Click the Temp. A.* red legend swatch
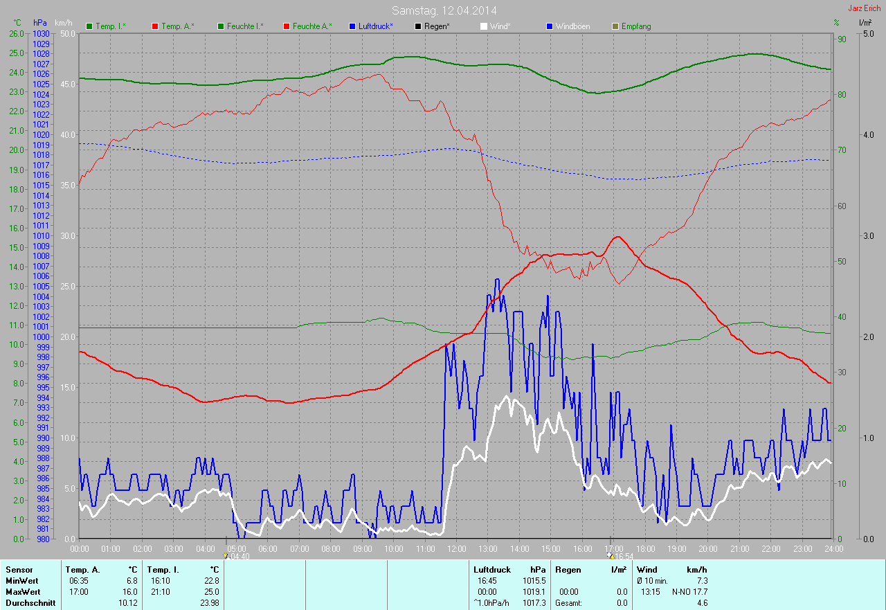 (x=155, y=26)
